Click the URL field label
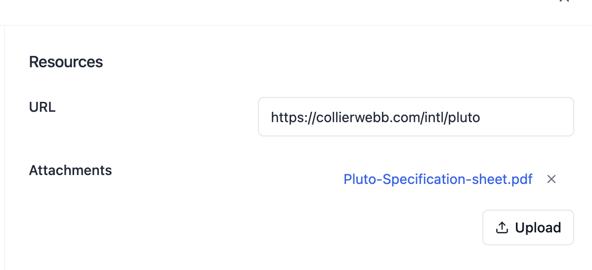 42,107
